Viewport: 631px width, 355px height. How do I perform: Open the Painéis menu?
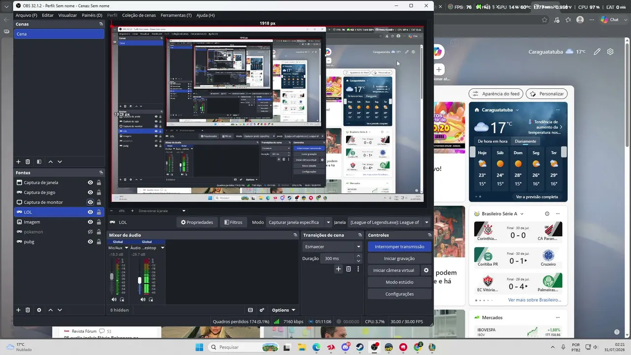(92, 15)
